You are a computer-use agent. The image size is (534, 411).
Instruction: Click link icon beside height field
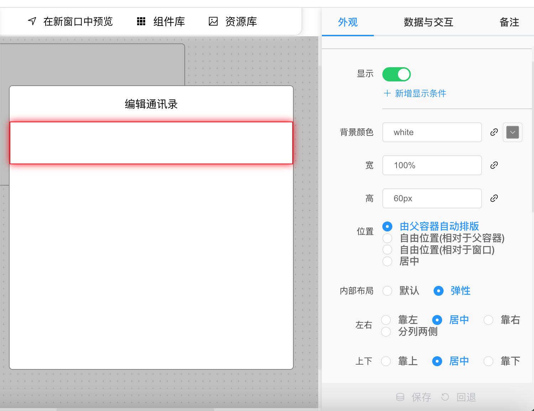494,198
